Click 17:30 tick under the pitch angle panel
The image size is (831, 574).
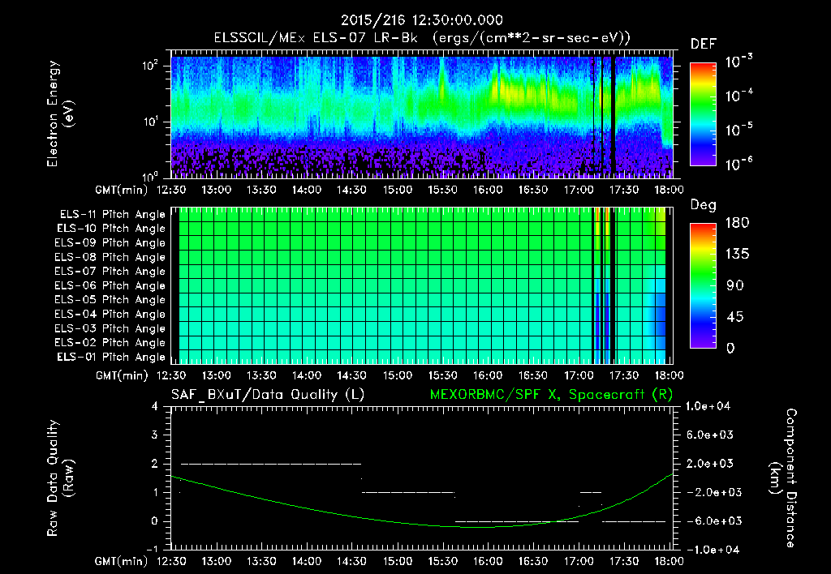pos(623,375)
